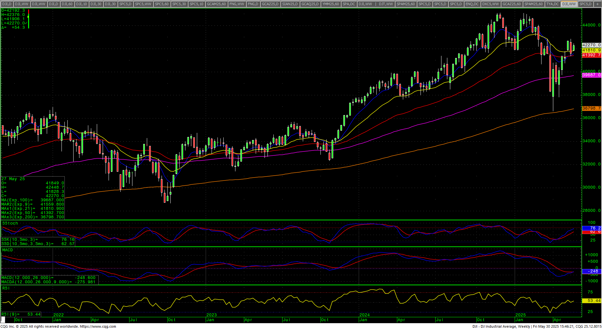The width and height of the screenshot is (602, 329).
Task: Select the yellow 41810.9 axis label
Action: (592, 50)
